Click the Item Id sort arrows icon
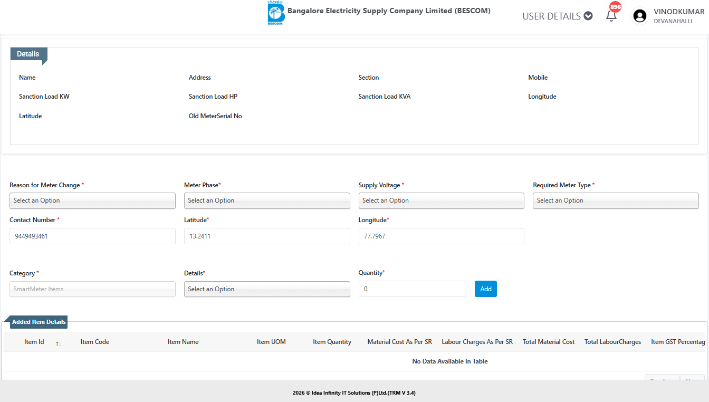The height and width of the screenshot is (402, 709). coord(59,343)
